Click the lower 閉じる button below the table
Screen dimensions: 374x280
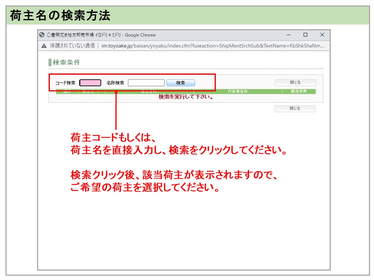click(x=295, y=109)
